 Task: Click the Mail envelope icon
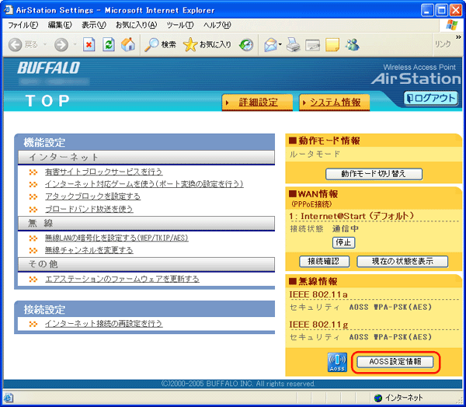pyautogui.click(x=270, y=45)
